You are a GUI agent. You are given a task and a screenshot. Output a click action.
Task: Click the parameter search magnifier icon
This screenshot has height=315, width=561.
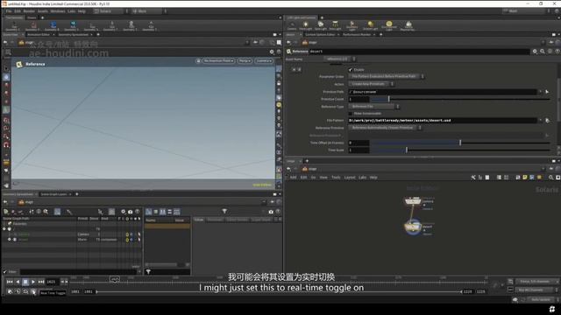click(543, 52)
